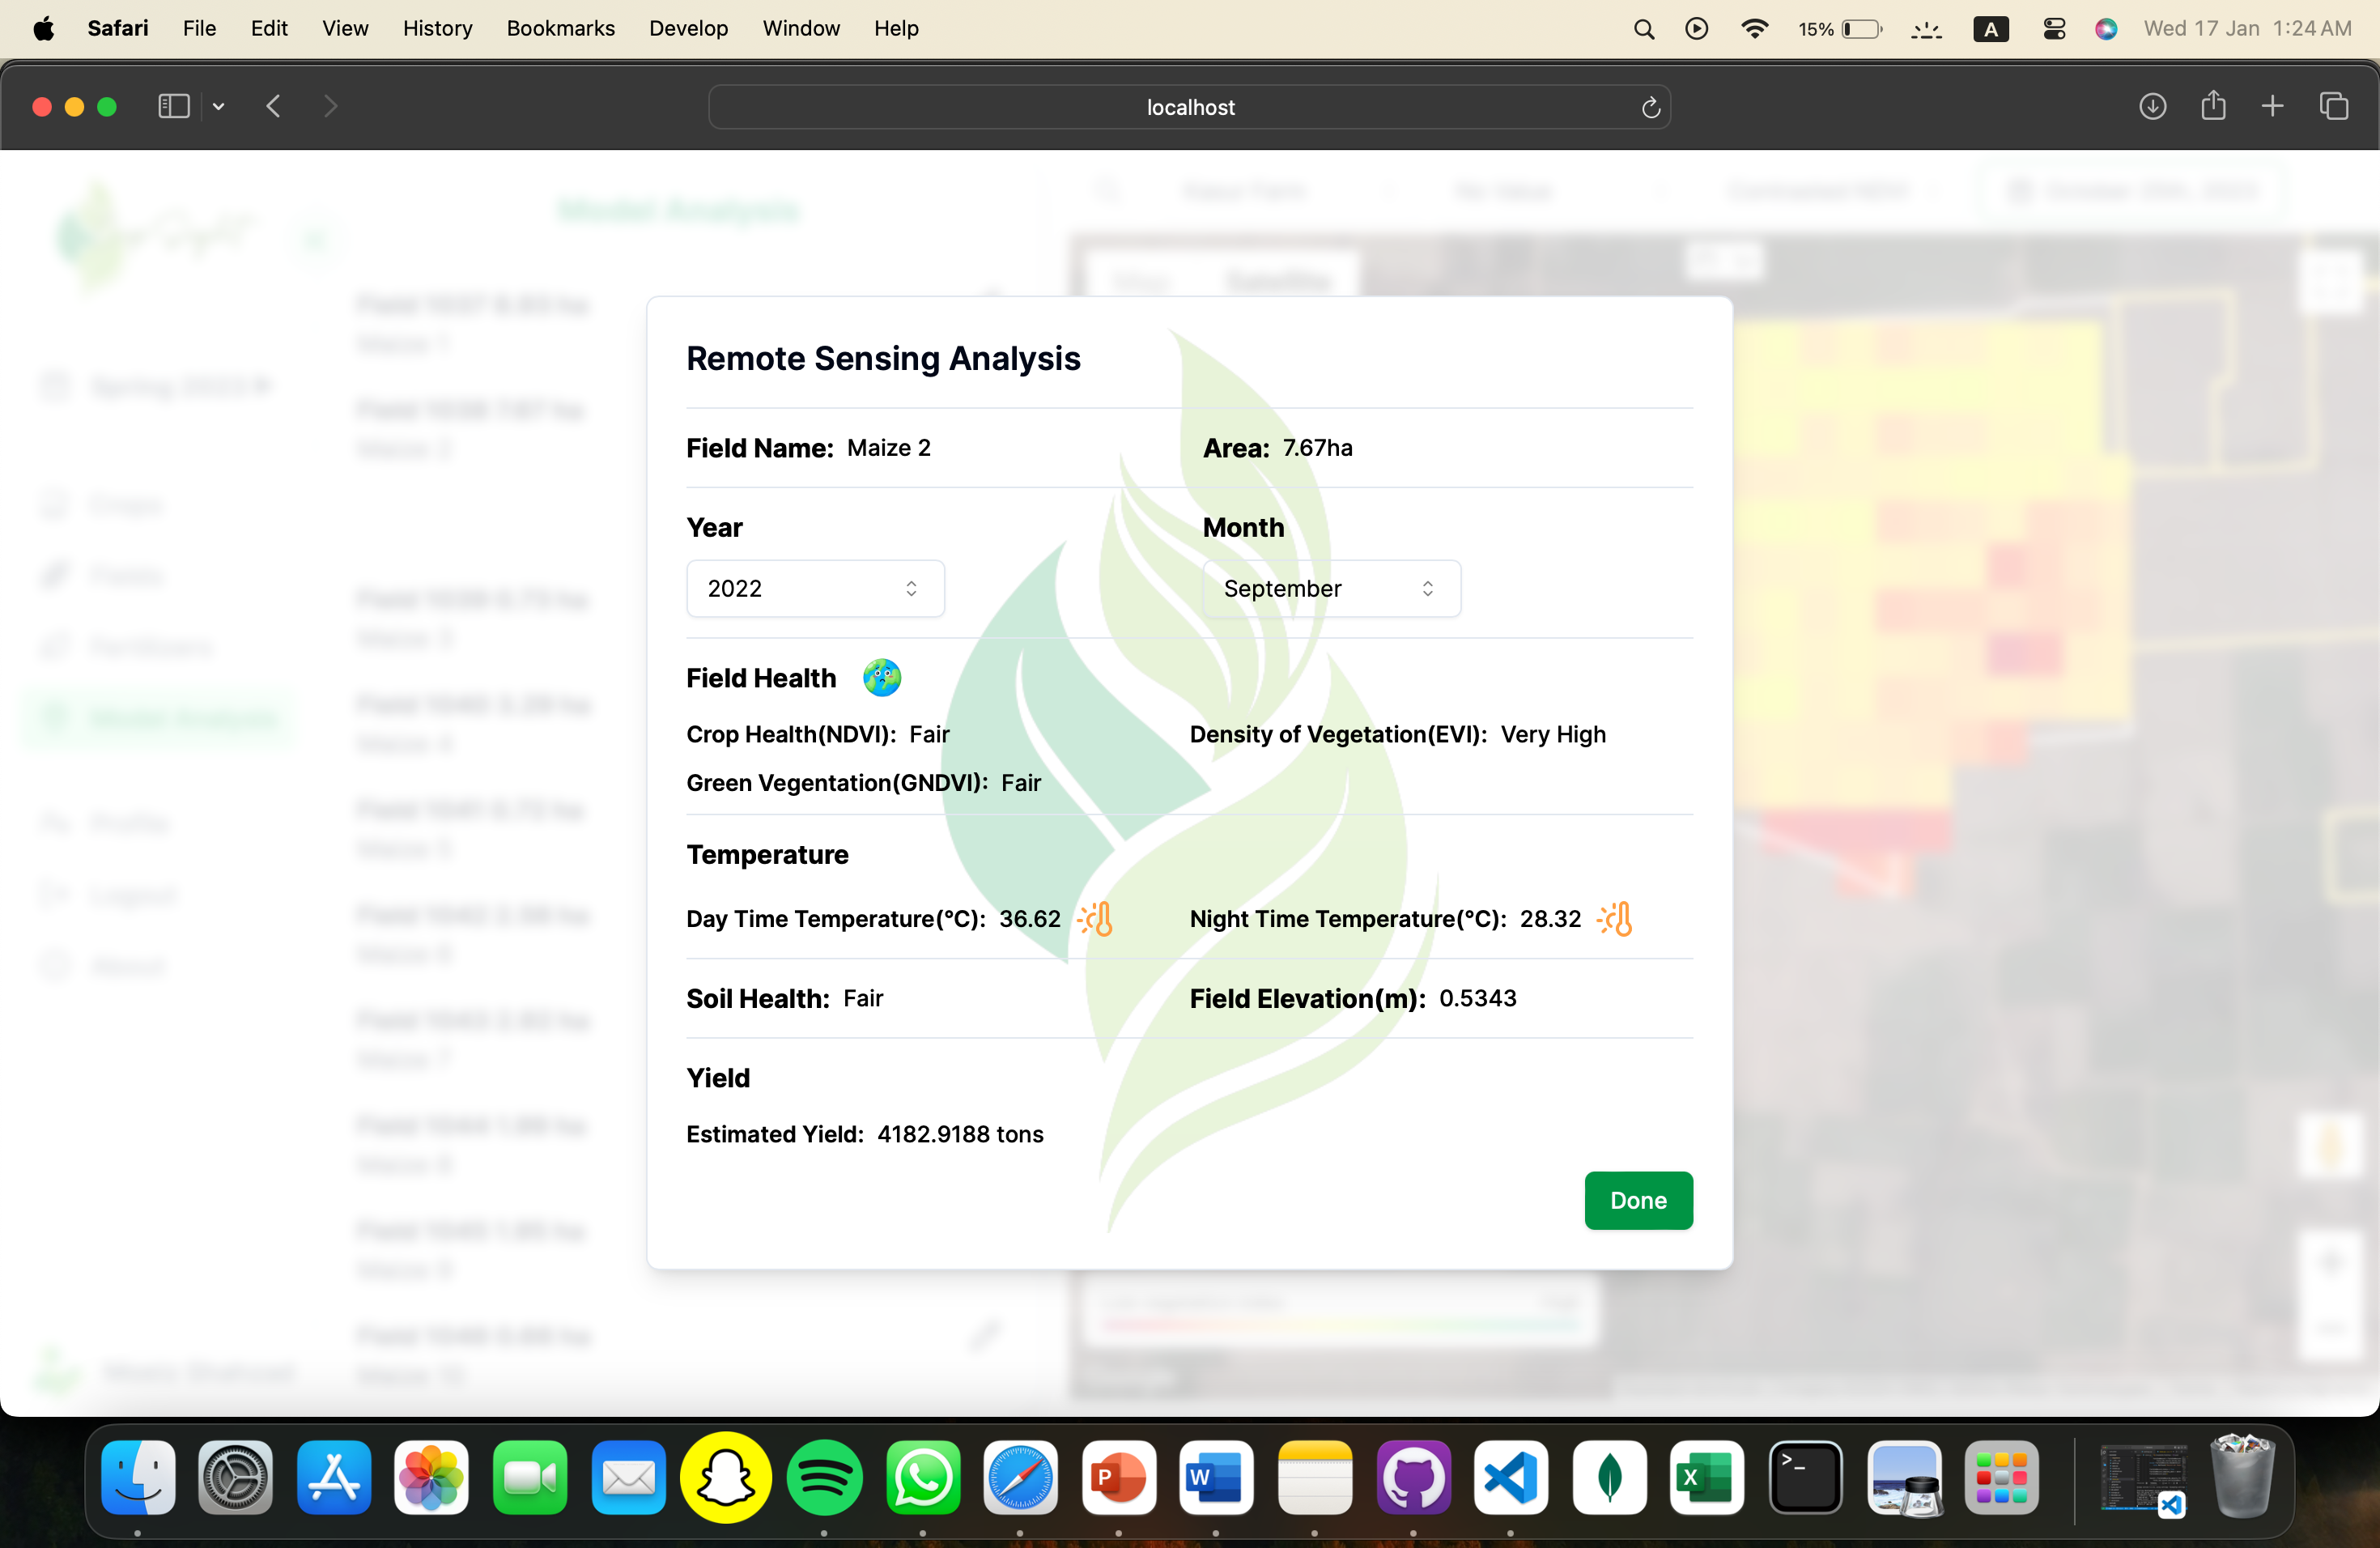Click the night temperature thermometer icon
Screen dimensions: 2380x1548
click(x=1615, y=918)
